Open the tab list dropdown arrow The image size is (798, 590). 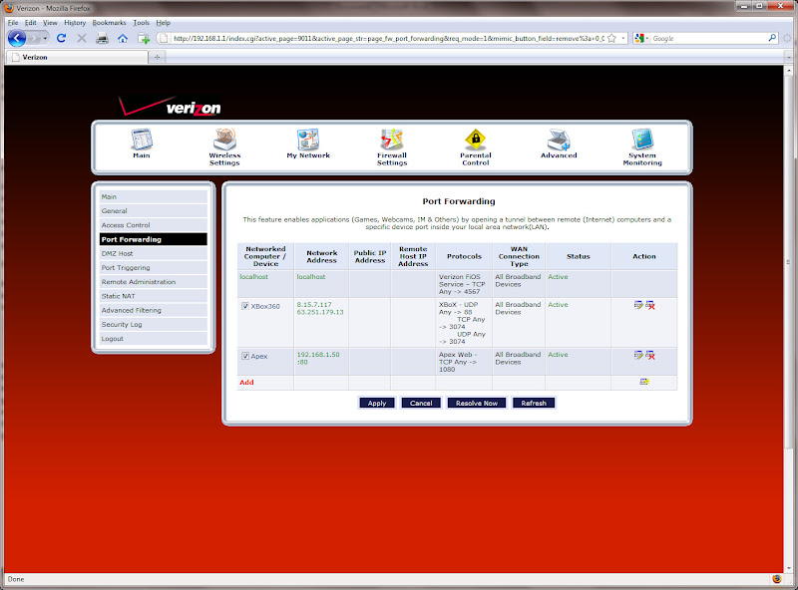pyautogui.click(x=788, y=57)
